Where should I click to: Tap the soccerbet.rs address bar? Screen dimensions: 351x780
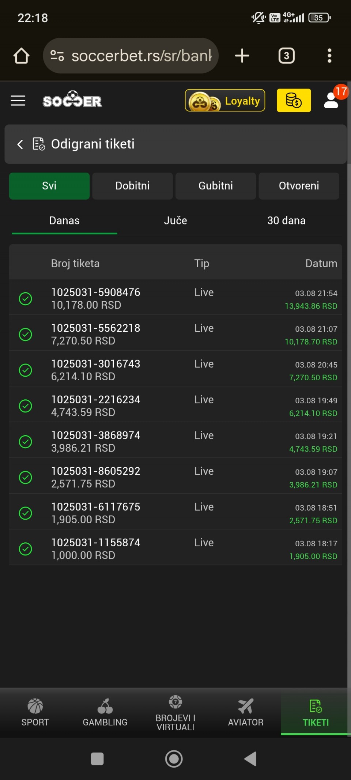[x=141, y=56]
